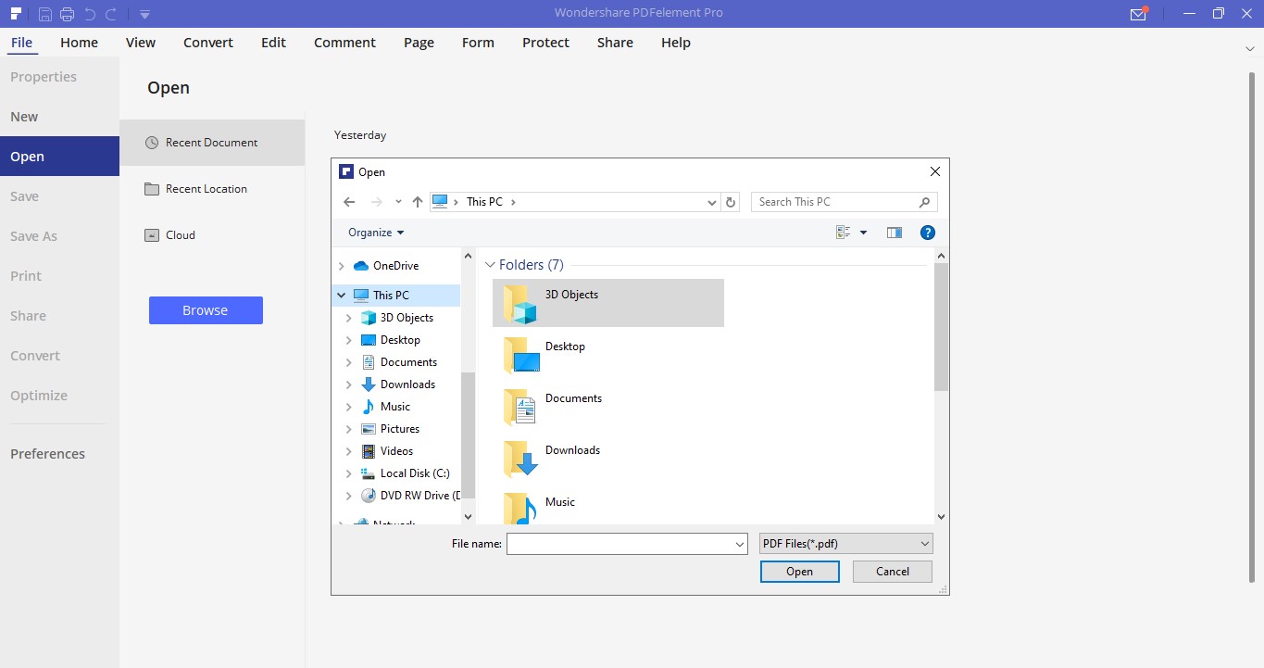Click the blue Browse button
The image size is (1264, 668).
[x=206, y=310]
